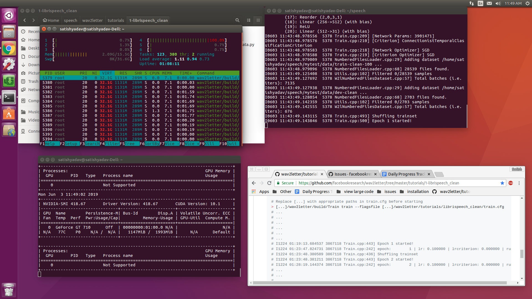Switch Nautilus to grid view
Screen dimensions: 532x299
pos(258,20)
